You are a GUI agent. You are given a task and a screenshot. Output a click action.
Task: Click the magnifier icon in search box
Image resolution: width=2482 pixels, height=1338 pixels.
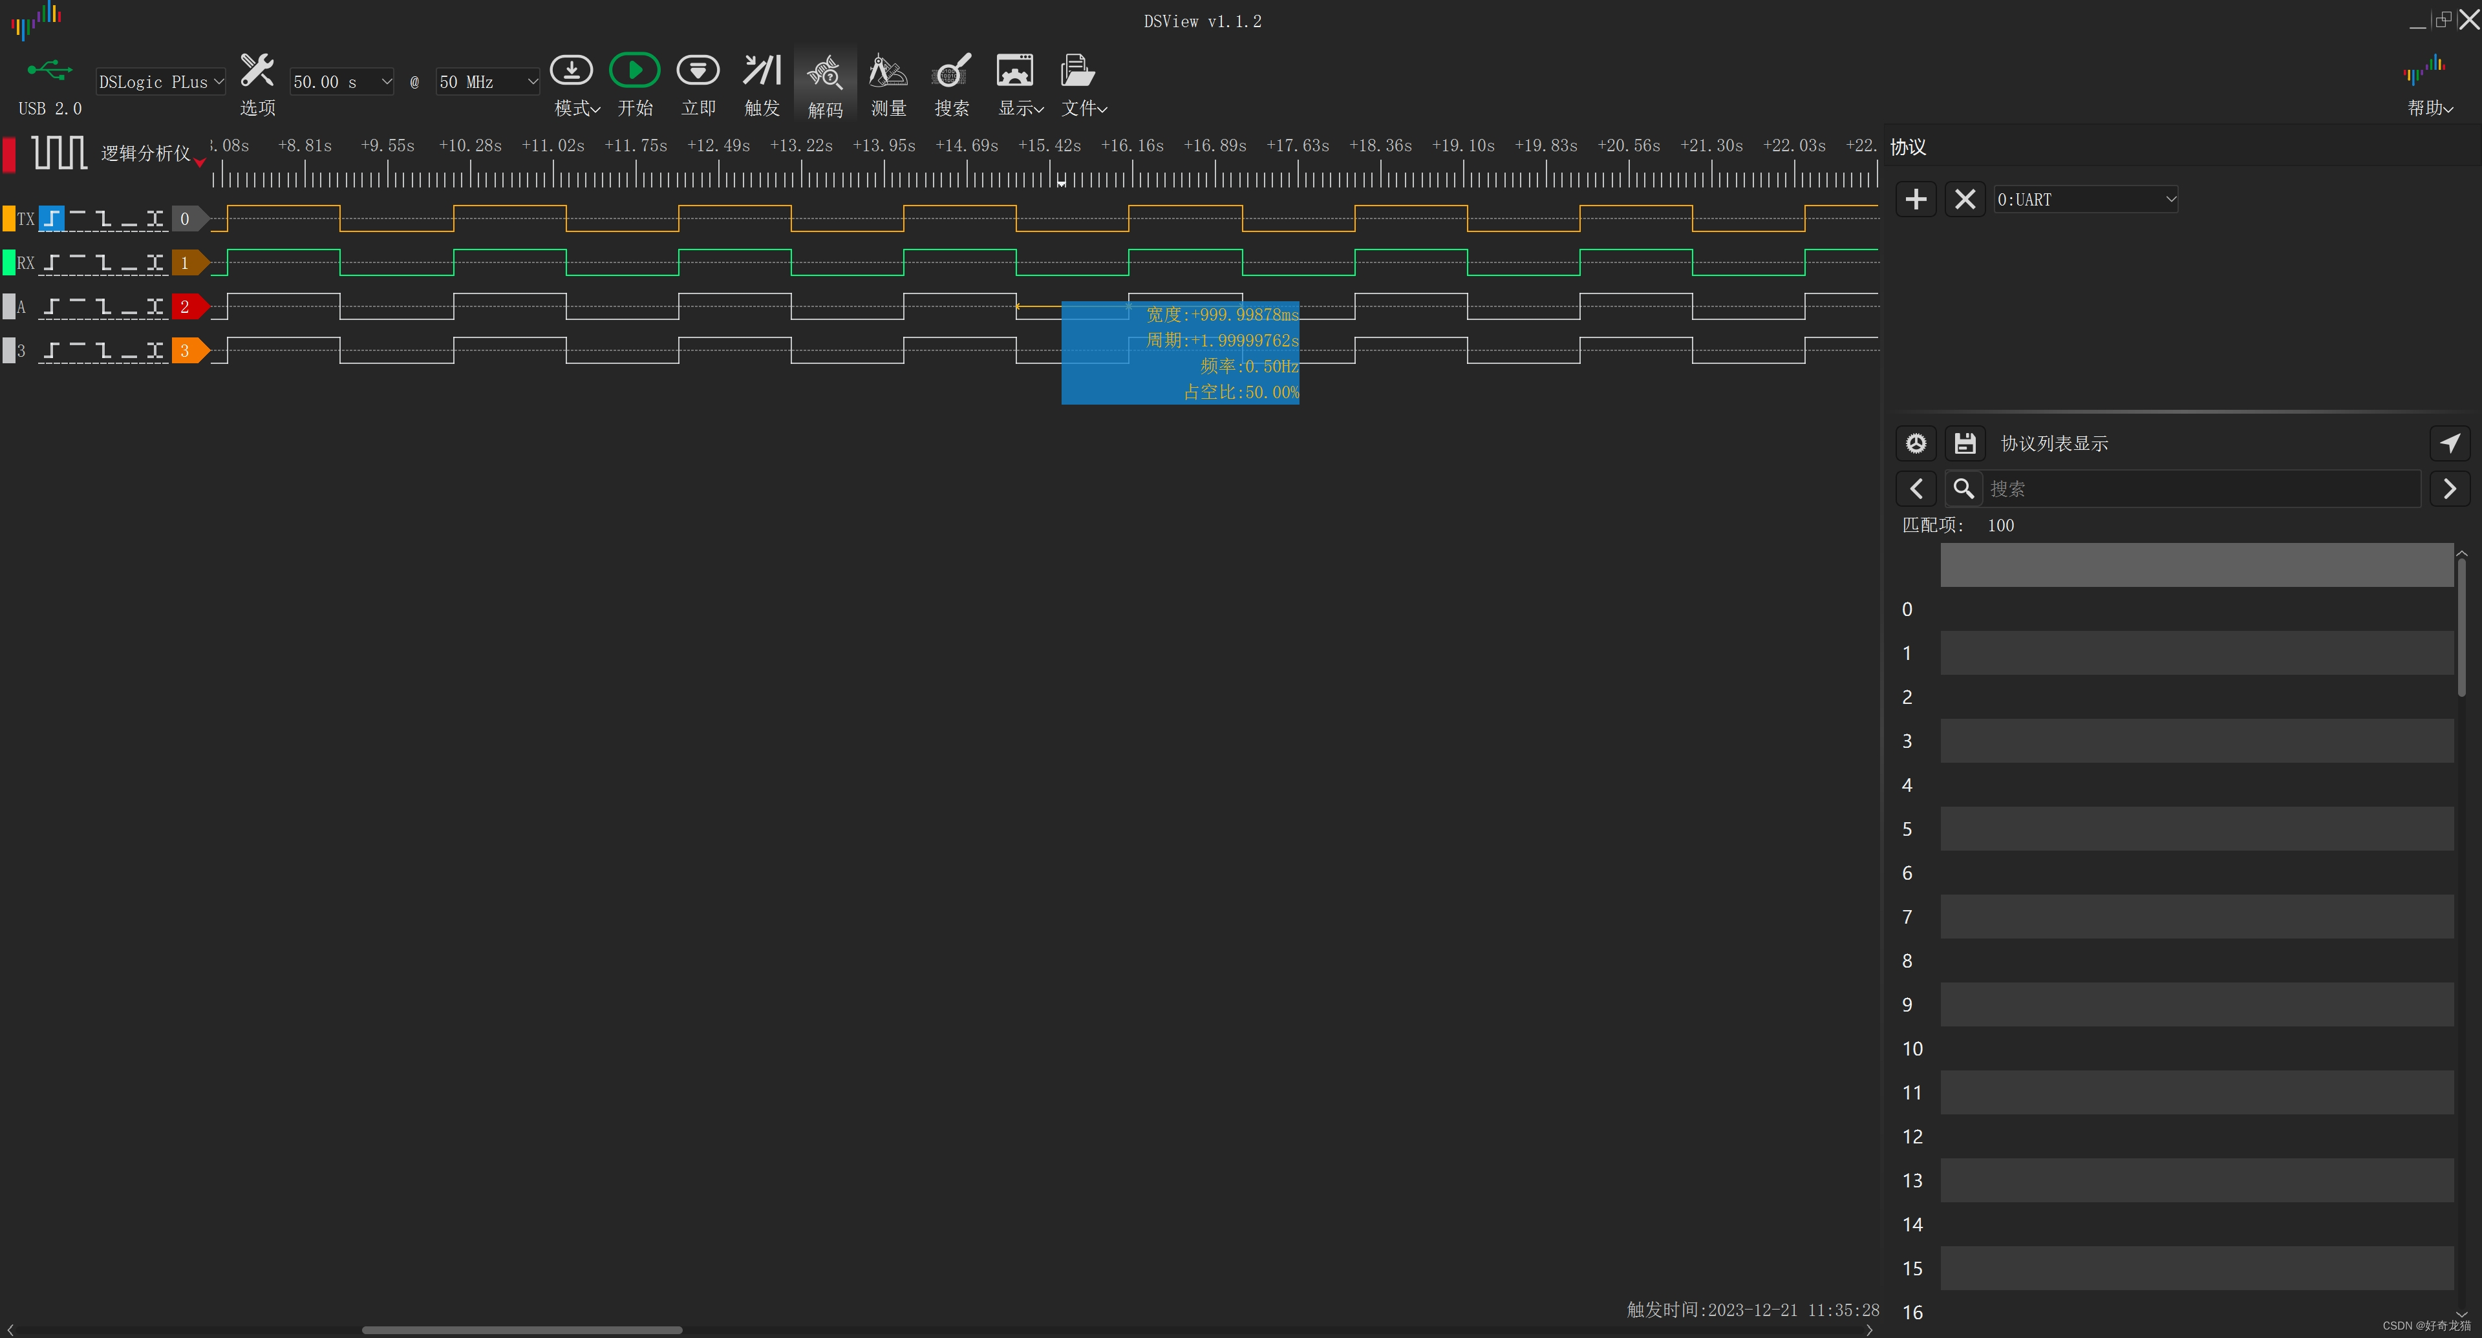(x=1963, y=489)
